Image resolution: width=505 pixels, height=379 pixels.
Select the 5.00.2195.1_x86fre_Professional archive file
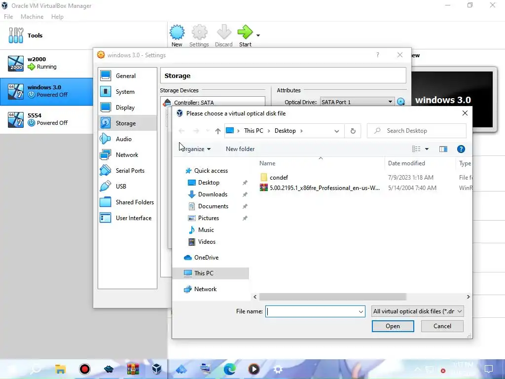325,188
